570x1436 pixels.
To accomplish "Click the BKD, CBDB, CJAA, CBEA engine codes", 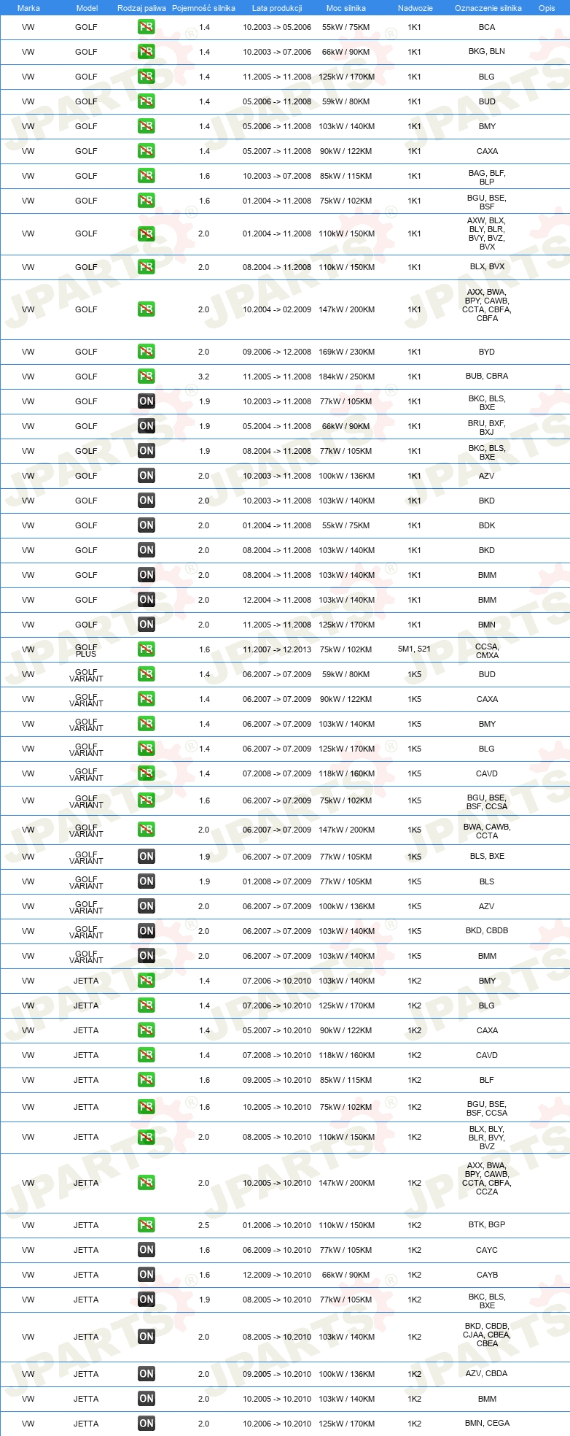I will (x=487, y=1335).
